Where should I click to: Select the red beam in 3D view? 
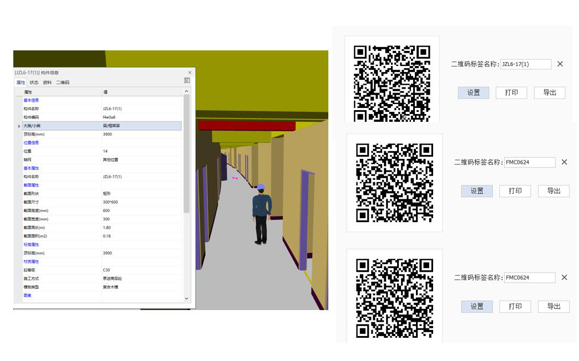pyautogui.click(x=247, y=126)
